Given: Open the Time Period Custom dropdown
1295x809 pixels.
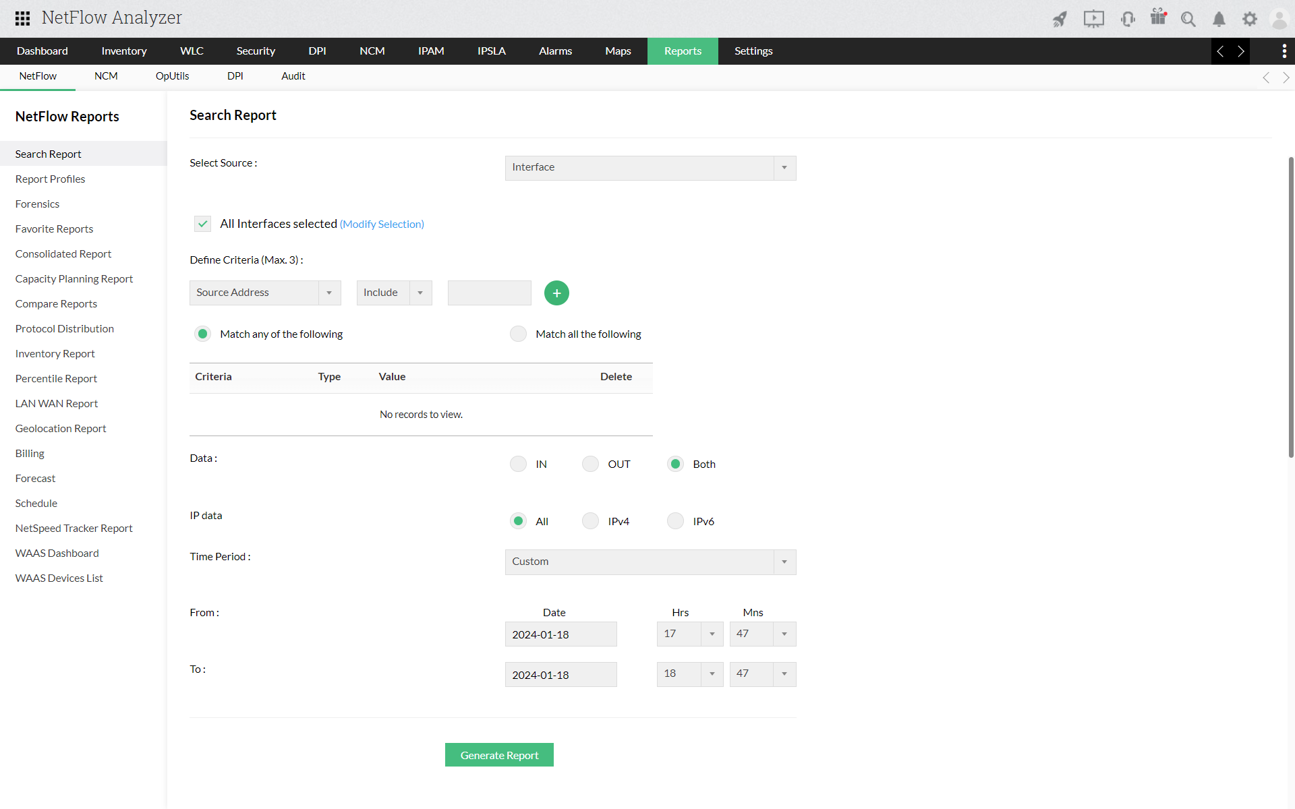Looking at the screenshot, I should click(x=650, y=562).
